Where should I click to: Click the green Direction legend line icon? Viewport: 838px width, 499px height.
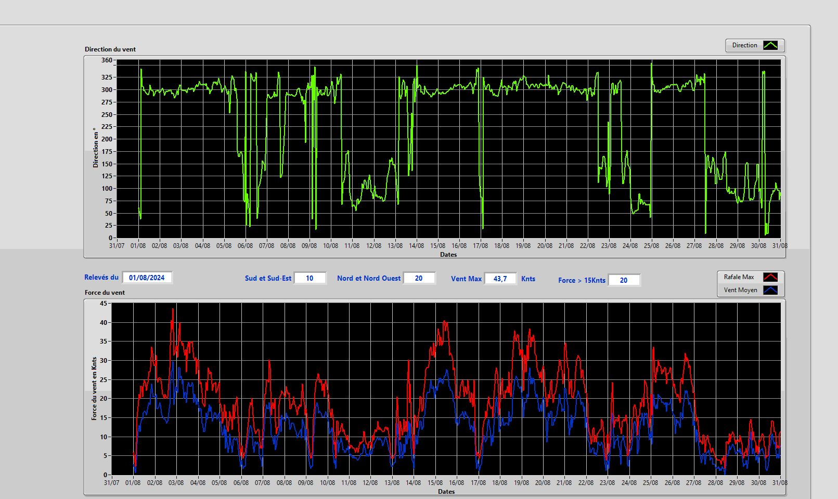[770, 45]
